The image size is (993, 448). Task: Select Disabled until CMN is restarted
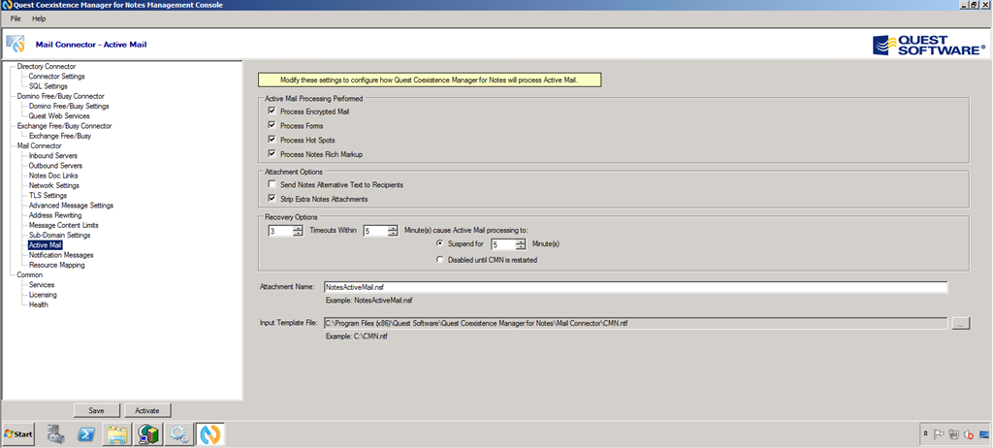click(x=440, y=259)
